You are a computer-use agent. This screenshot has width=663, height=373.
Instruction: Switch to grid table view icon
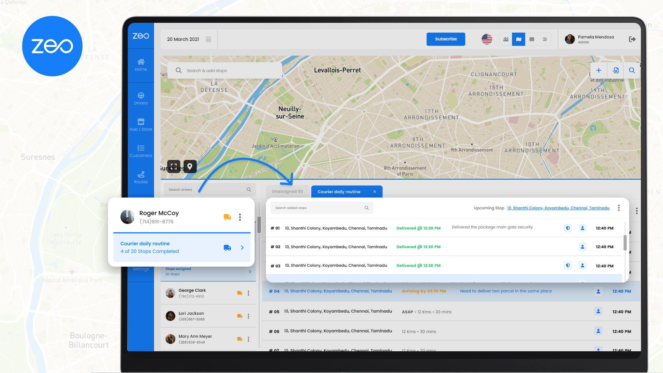point(532,39)
